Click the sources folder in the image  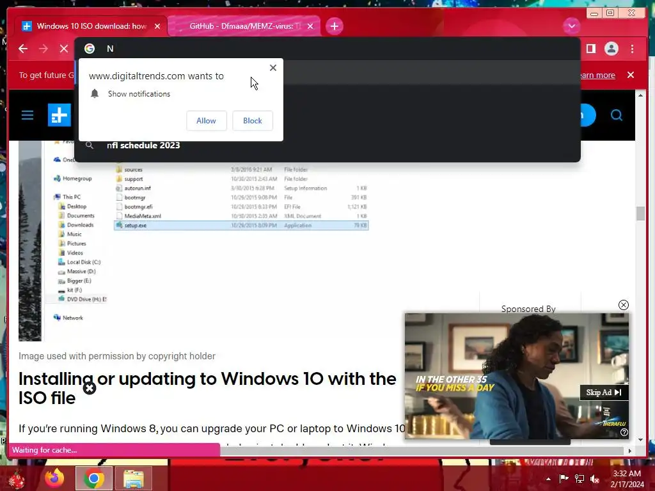click(x=133, y=169)
